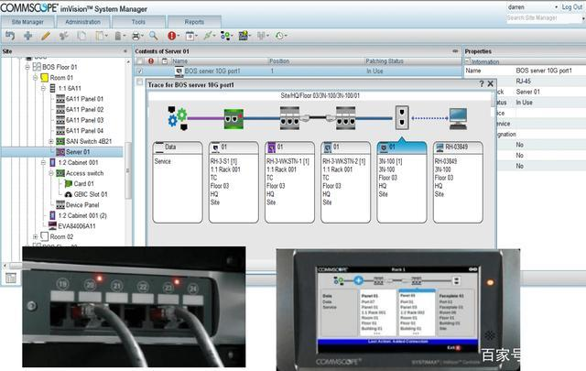The image size is (586, 371).
Task: Expand the Room 02 tree node
Action: tap(35, 236)
